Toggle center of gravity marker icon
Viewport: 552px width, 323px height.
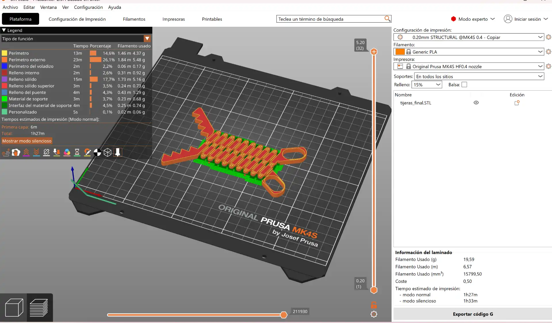pyautogui.click(x=97, y=152)
